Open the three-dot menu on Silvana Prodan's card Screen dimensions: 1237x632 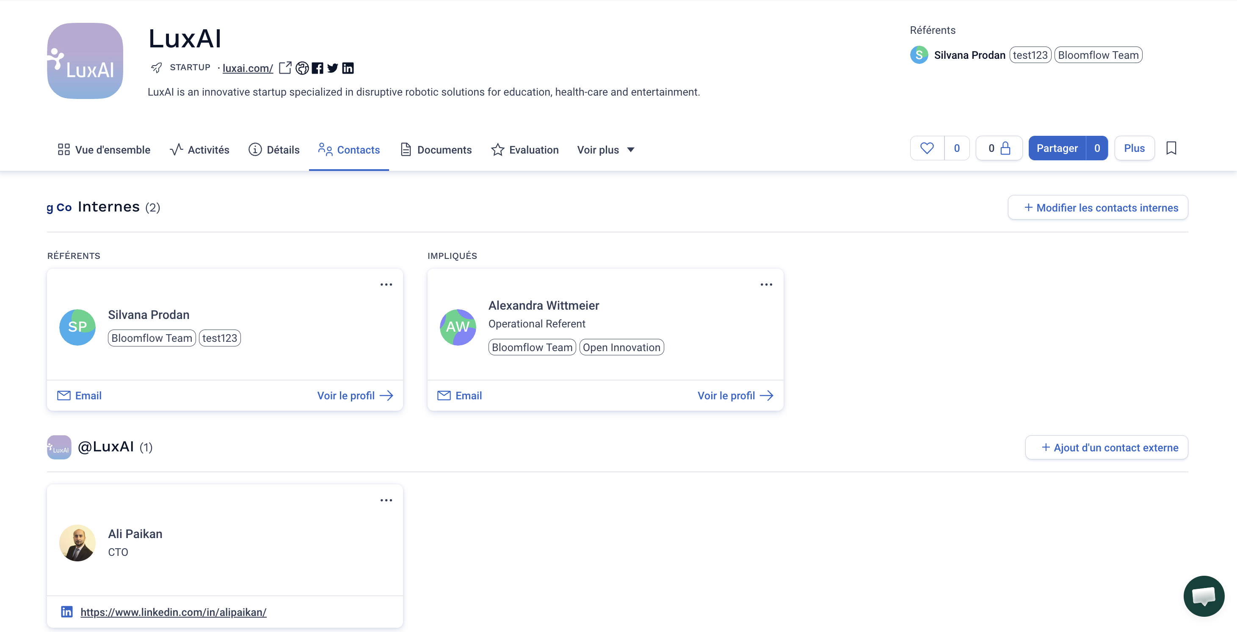click(386, 285)
